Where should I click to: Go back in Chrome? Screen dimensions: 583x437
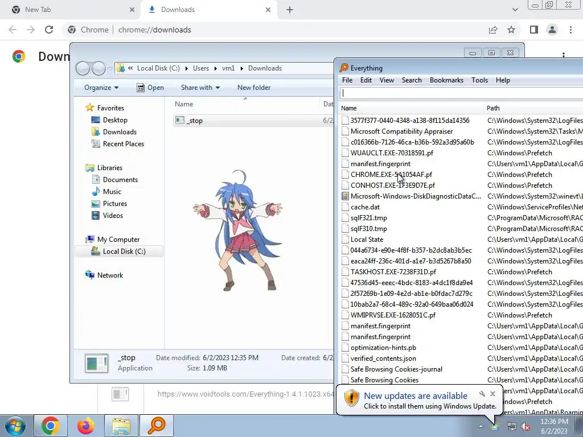coord(13,30)
